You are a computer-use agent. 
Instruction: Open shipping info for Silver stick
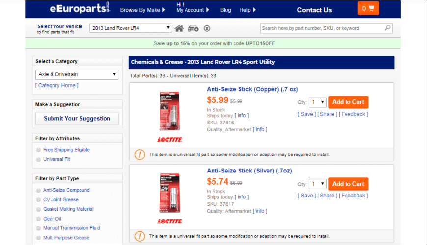(241, 197)
